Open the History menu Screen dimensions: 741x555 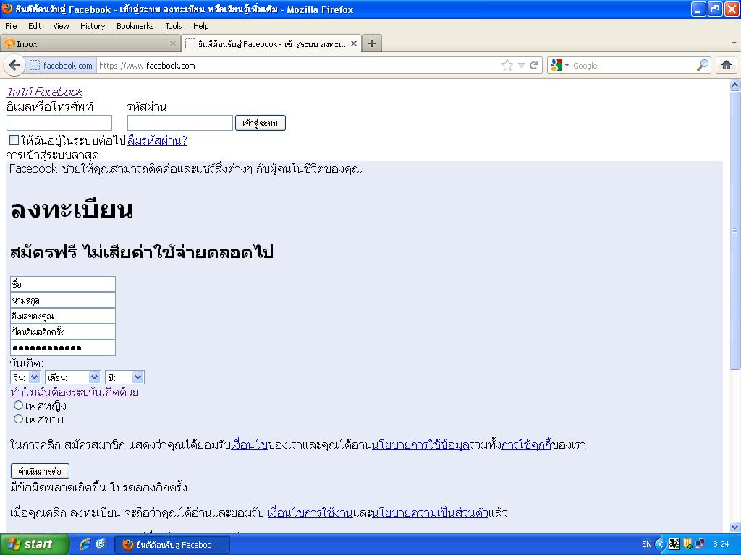point(92,26)
